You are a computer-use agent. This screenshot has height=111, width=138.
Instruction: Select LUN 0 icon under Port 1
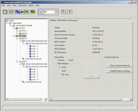30,46
